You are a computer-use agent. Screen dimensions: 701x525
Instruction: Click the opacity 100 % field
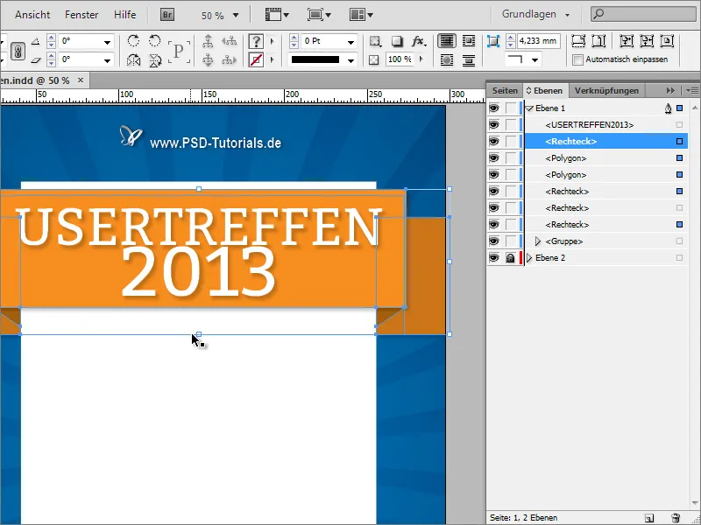pos(400,59)
